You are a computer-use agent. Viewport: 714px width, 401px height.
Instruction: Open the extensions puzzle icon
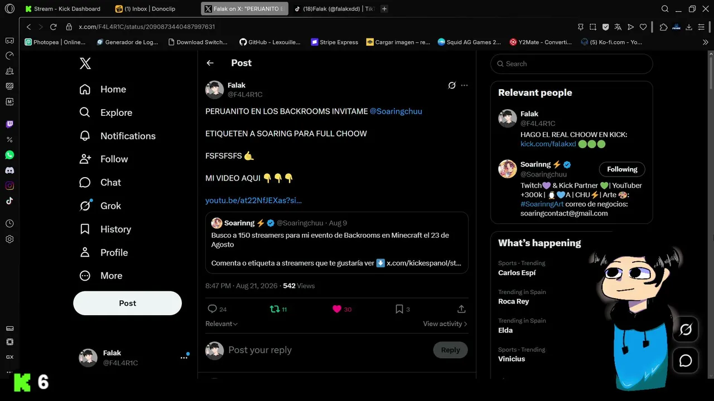click(663, 27)
